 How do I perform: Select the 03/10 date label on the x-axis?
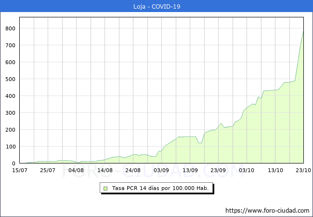coord(247,170)
